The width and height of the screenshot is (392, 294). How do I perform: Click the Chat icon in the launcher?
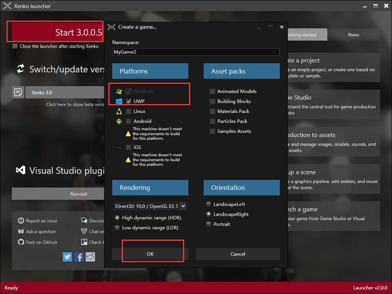84,231
